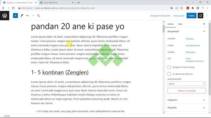Screen dimensions: 211x118
Task: Click the post title "pandan 20 ane ki pase yo"
Action: [78, 26]
